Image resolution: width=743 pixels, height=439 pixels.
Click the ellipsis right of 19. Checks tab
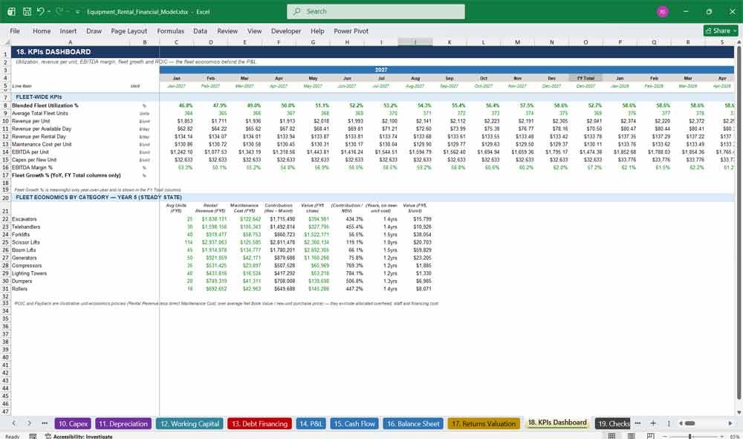point(637,423)
